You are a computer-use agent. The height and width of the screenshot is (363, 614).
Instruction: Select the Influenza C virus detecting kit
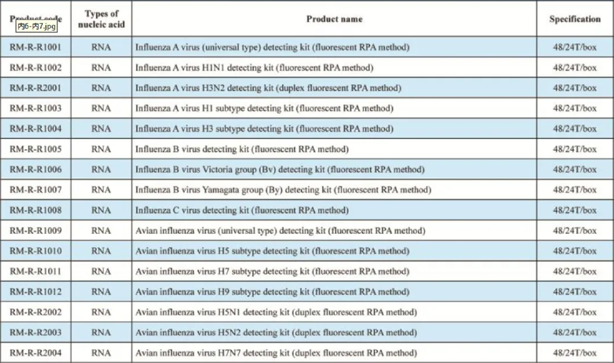(242, 210)
